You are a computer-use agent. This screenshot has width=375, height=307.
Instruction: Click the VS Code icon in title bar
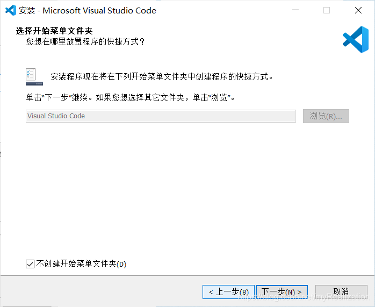click(x=11, y=10)
